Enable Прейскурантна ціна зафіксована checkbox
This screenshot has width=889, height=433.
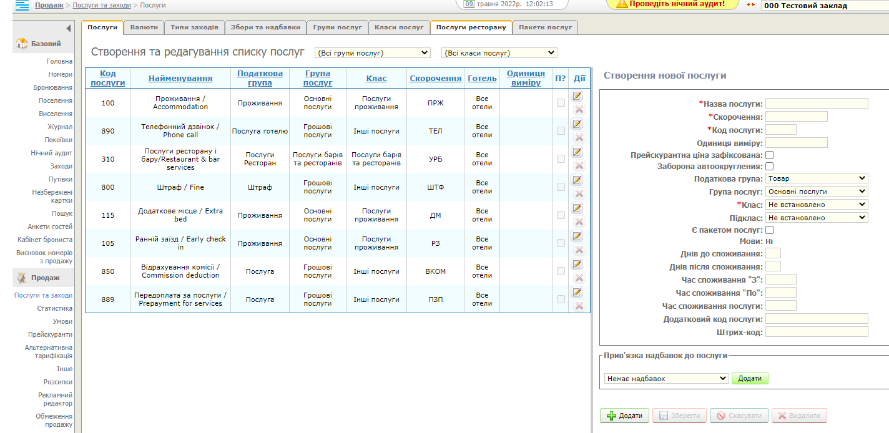point(770,155)
